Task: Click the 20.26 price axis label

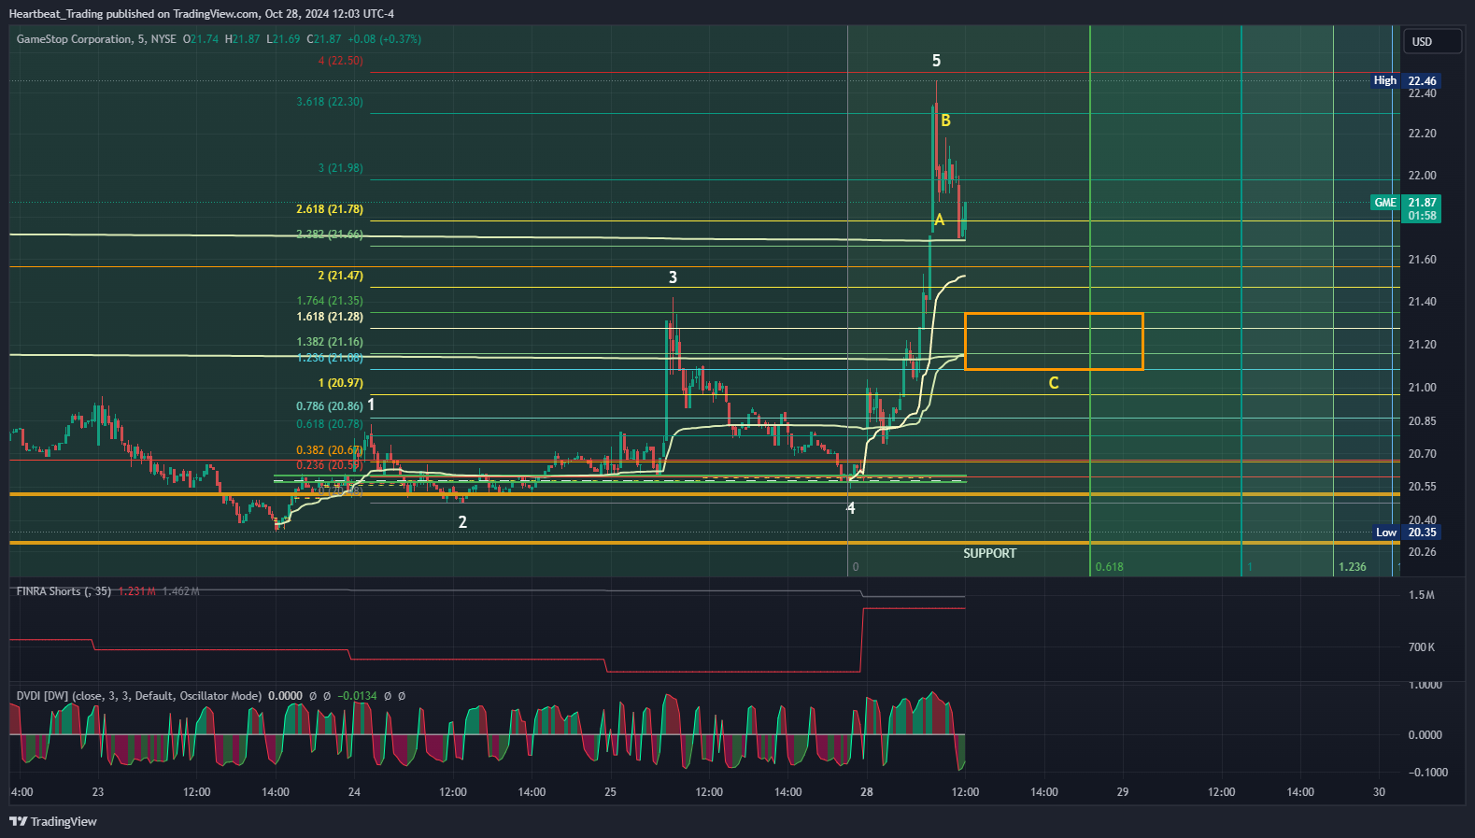Action: [1422, 552]
